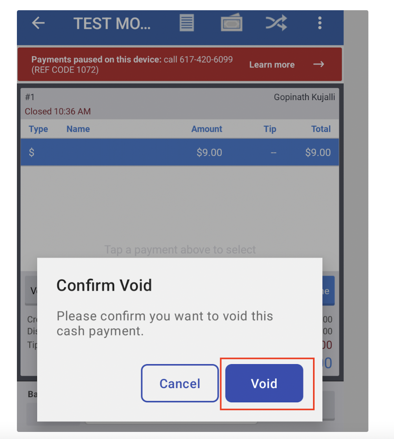Screen dimensions: 394x439
Task: Click Learn more in payments paused banner
Action: 272,65
